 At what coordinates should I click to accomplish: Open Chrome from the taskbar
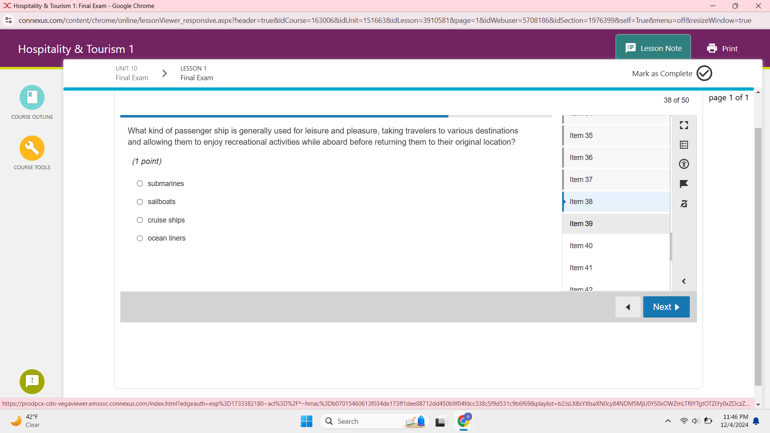pos(464,421)
